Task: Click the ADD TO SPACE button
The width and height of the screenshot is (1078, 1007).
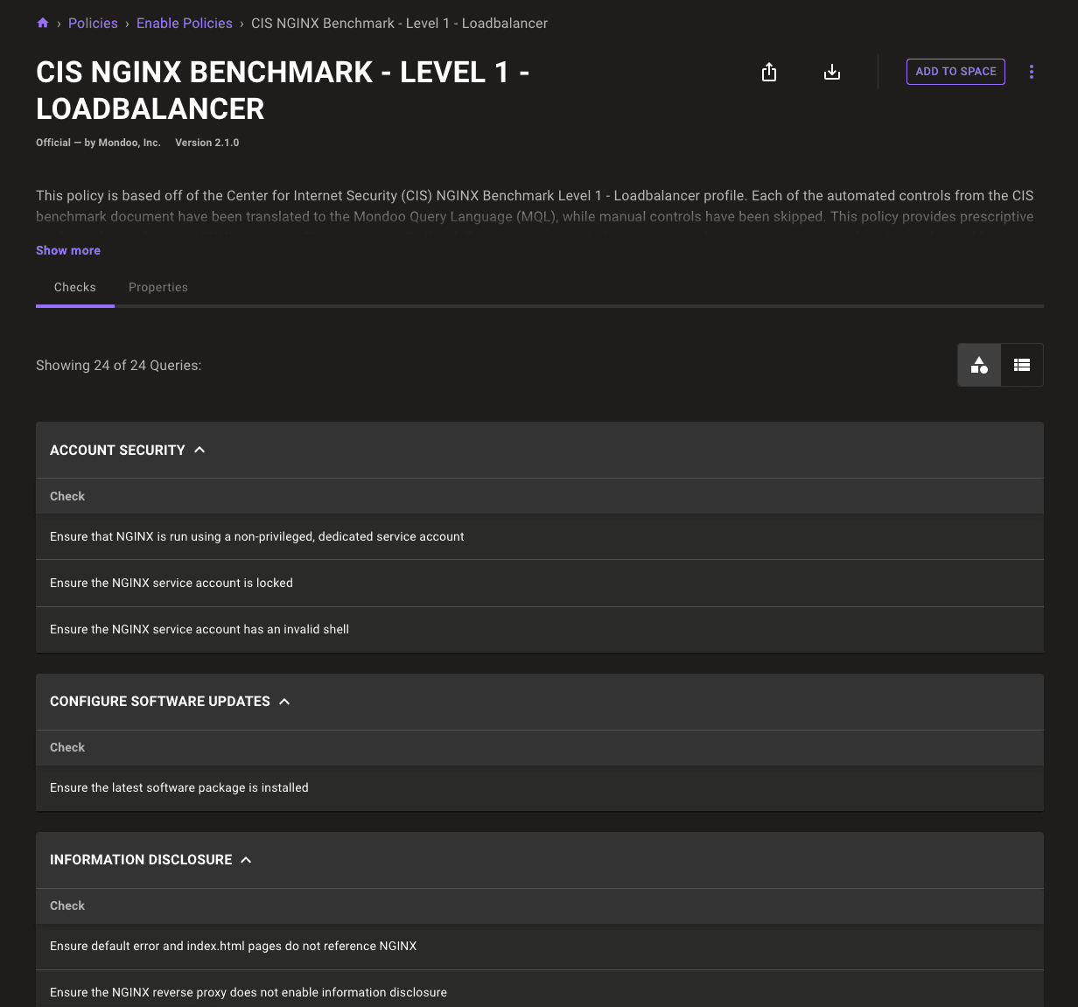Action: pyautogui.click(x=955, y=72)
